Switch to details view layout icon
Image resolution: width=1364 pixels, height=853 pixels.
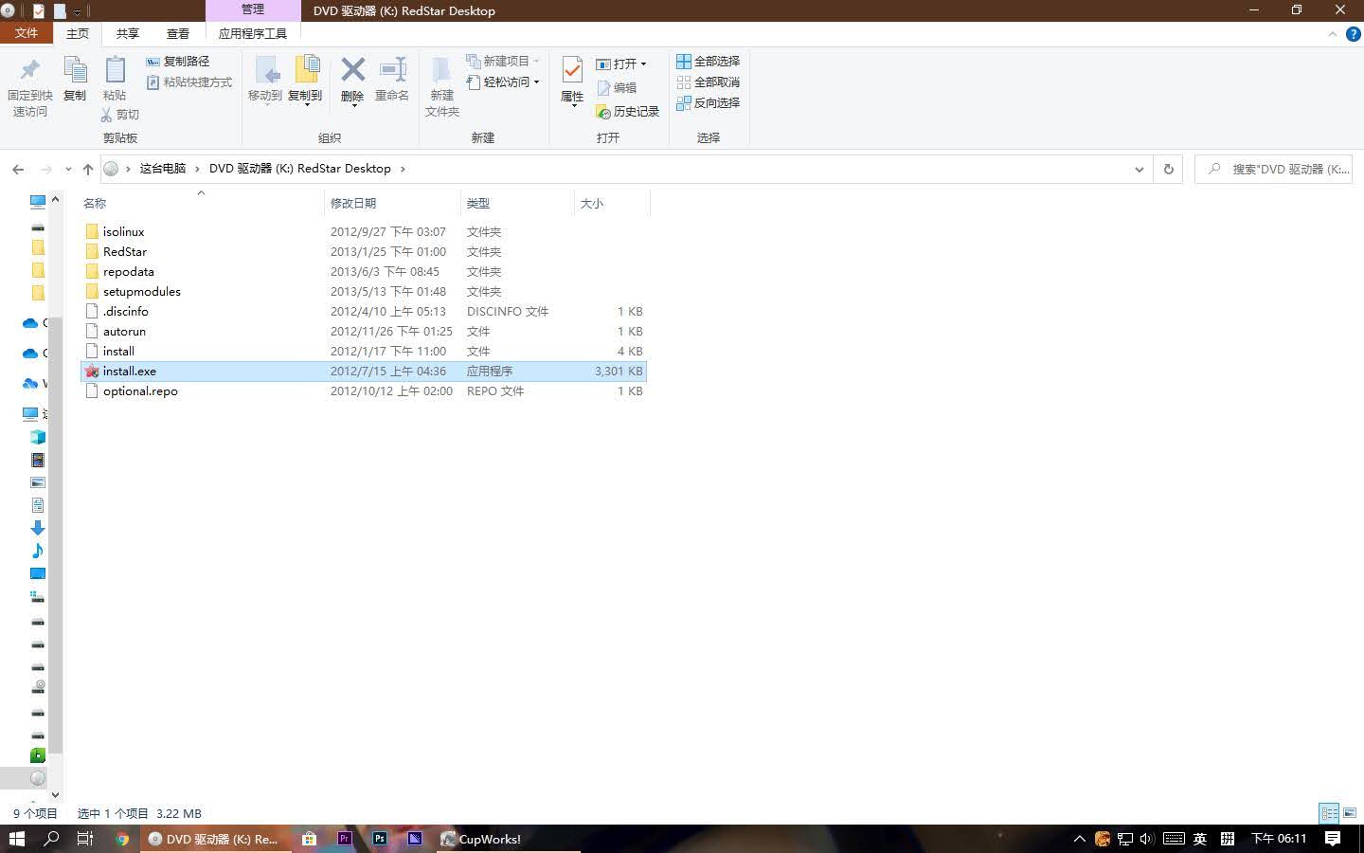(x=1329, y=813)
